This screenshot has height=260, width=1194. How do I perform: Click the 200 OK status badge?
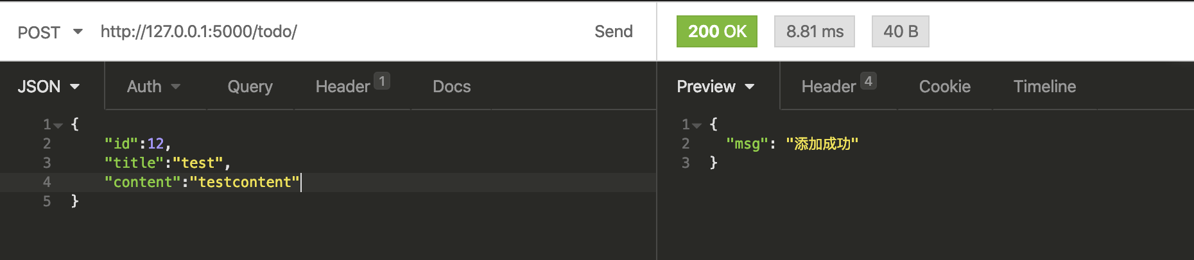[716, 32]
